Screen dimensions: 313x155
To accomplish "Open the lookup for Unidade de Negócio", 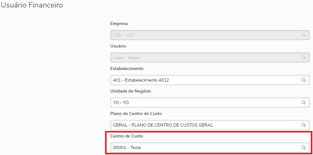I will click(304, 103).
